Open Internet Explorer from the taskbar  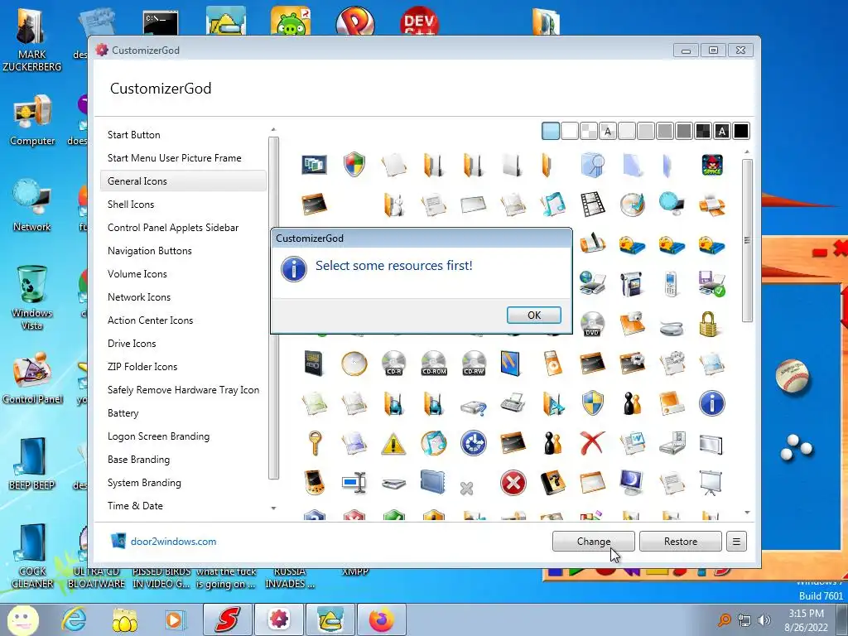pos(73,619)
